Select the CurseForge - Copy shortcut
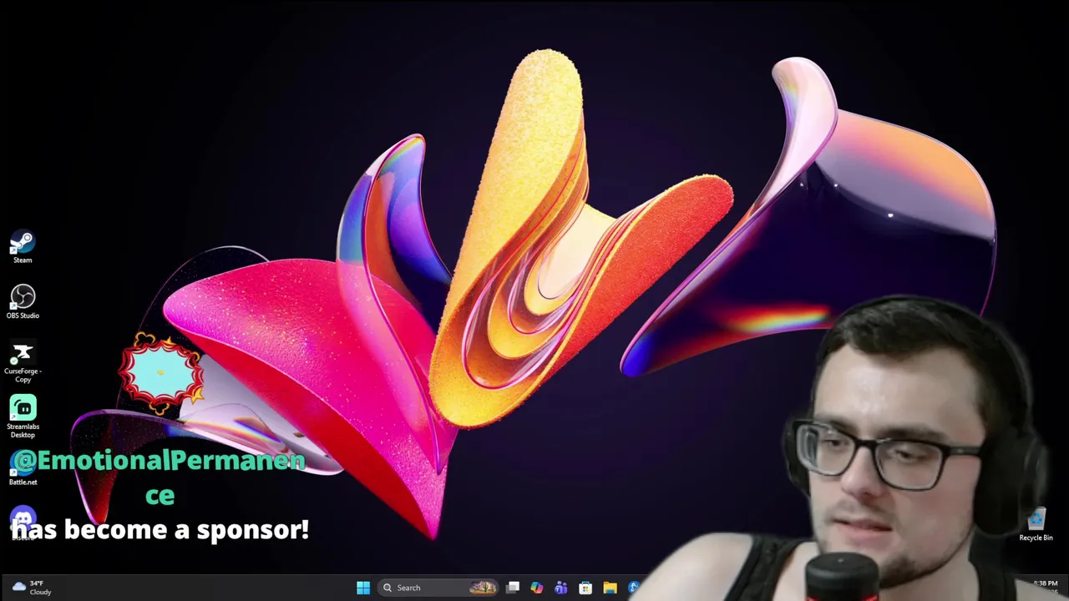Image resolution: width=1069 pixels, height=601 pixels. [23, 362]
